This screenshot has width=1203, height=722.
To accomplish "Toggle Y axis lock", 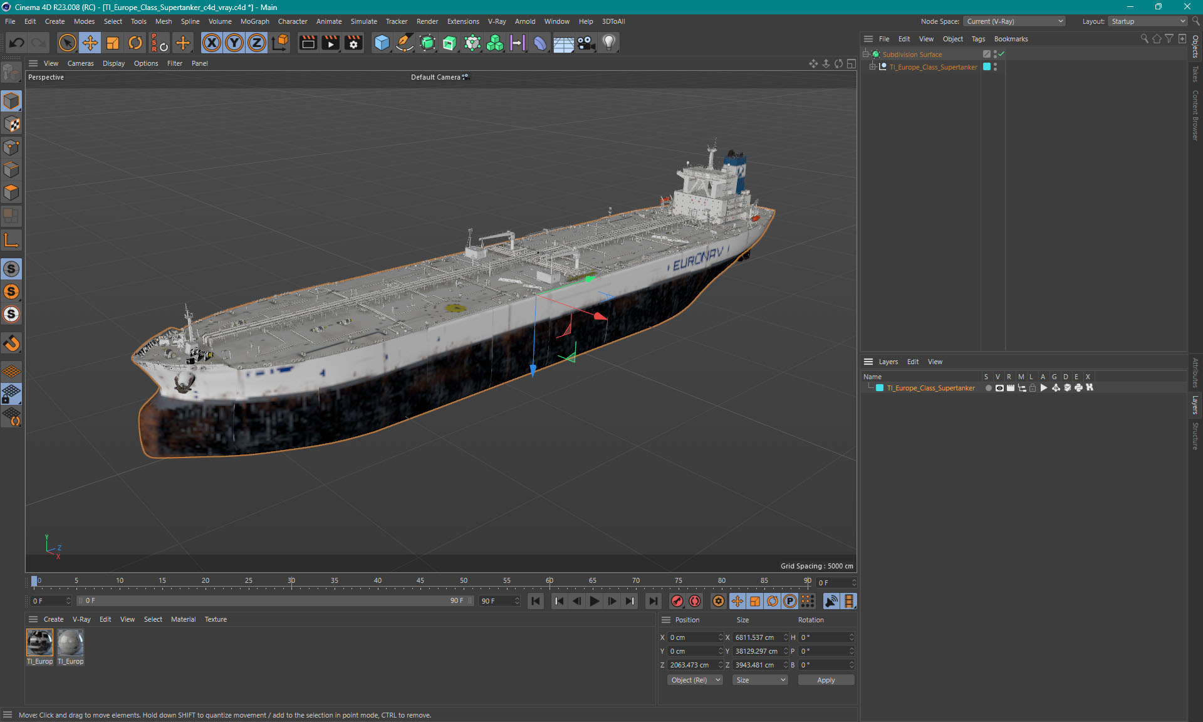I will click(x=234, y=43).
